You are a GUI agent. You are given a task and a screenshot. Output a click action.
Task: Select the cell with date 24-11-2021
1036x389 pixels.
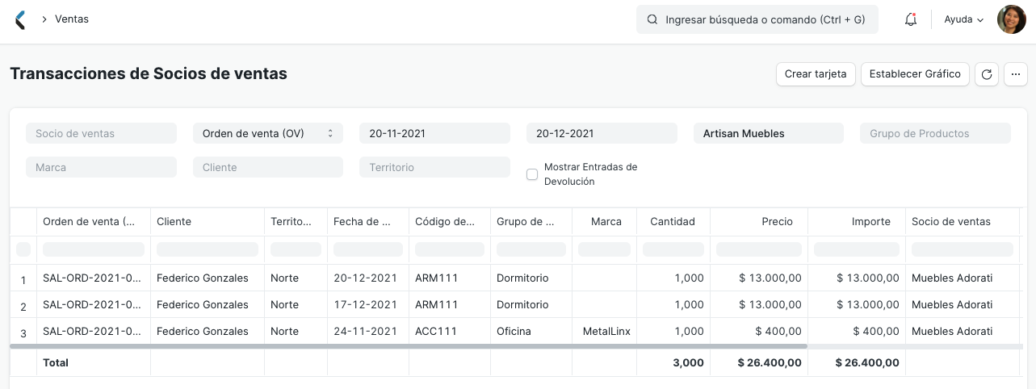tap(368, 331)
